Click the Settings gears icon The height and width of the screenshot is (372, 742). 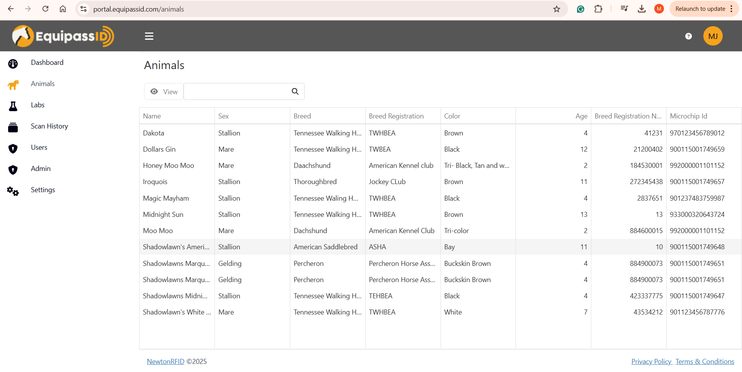(13, 191)
